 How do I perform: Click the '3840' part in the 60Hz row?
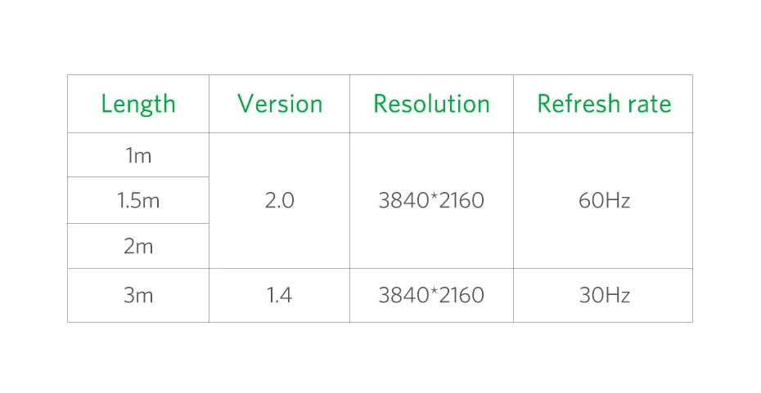[401, 200]
